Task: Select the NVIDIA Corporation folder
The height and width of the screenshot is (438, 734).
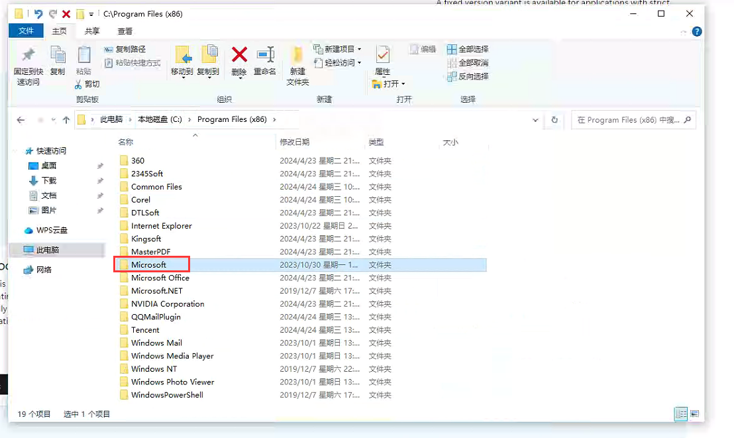Action: [x=168, y=304]
